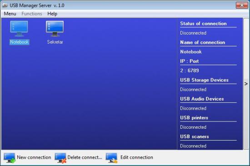Click Disconnected under USB Storage Devices
Viewport: 250px width, 166px height.
point(193,89)
